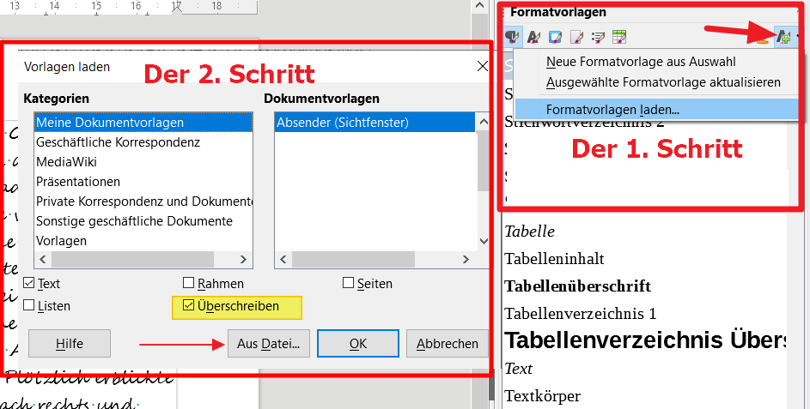Select category Meine Dokumentvorlagen
Screen dimensions: 810x409
tap(143, 123)
